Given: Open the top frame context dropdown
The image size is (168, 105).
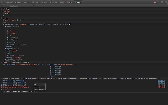Looking at the screenshot, I should coord(16,5).
